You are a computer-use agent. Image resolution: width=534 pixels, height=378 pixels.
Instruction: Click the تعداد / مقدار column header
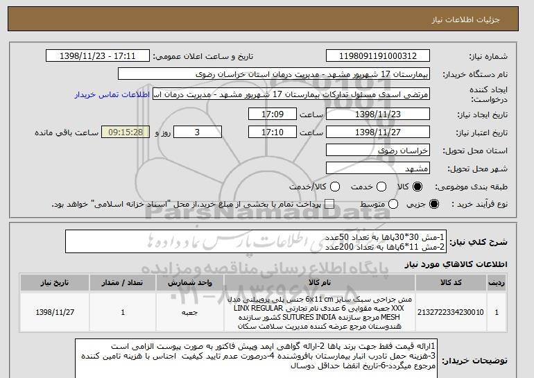tap(123, 283)
